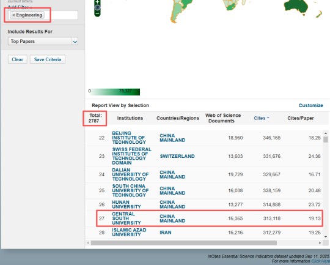Open Beijing Institute of Technology link
The height and width of the screenshot is (265, 330).
[x=129, y=138]
